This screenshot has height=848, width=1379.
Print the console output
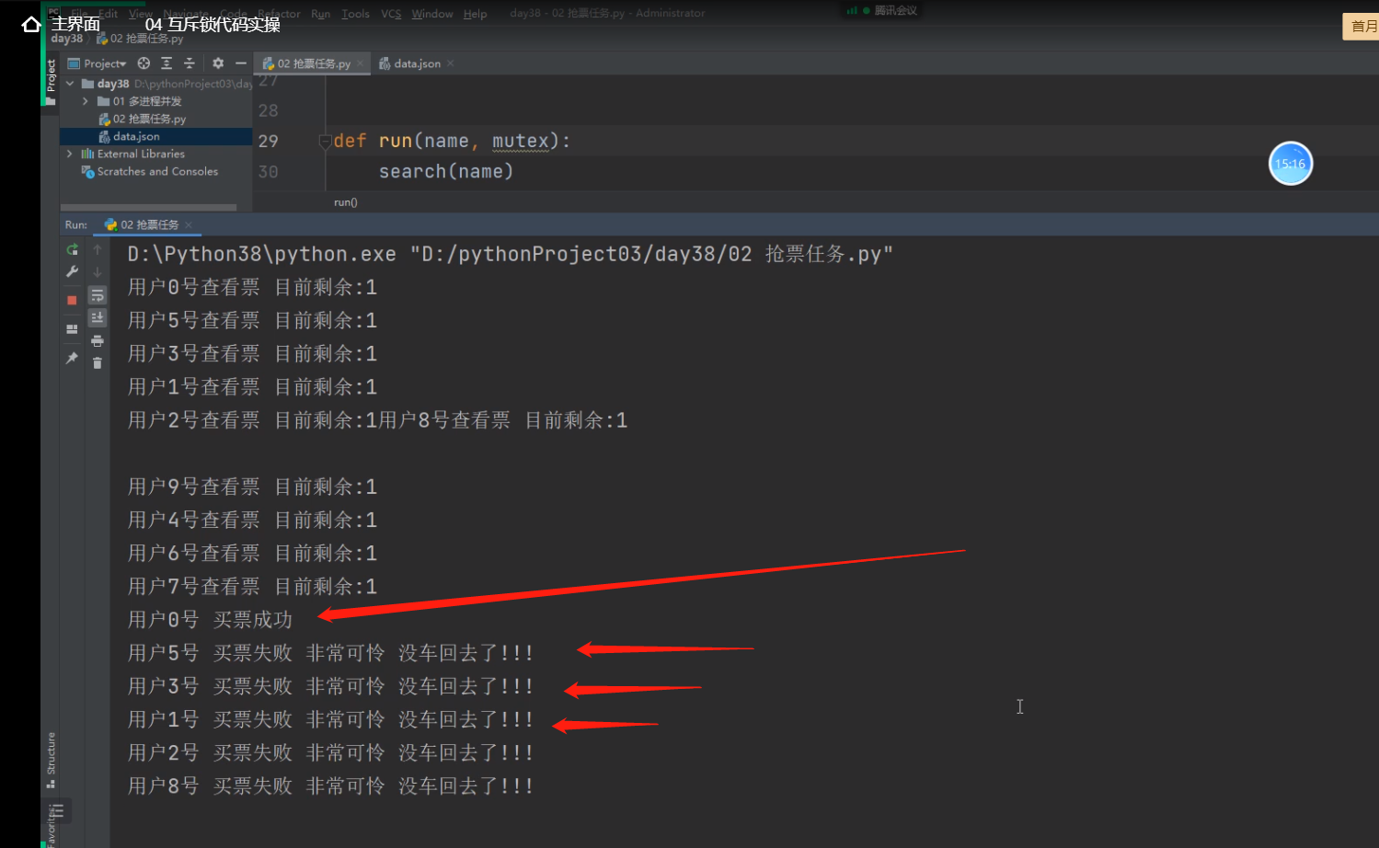[98, 341]
